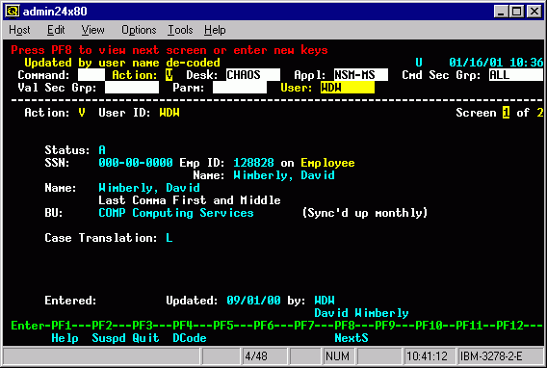Click the Cmd Sec Grp field showing ALL
Screen dimensions: 547x368
coord(516,75)
